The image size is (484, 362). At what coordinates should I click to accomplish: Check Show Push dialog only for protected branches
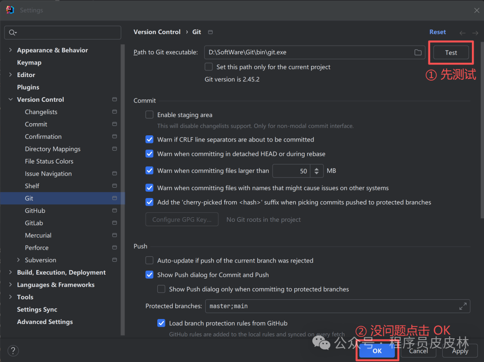[161, 289]
